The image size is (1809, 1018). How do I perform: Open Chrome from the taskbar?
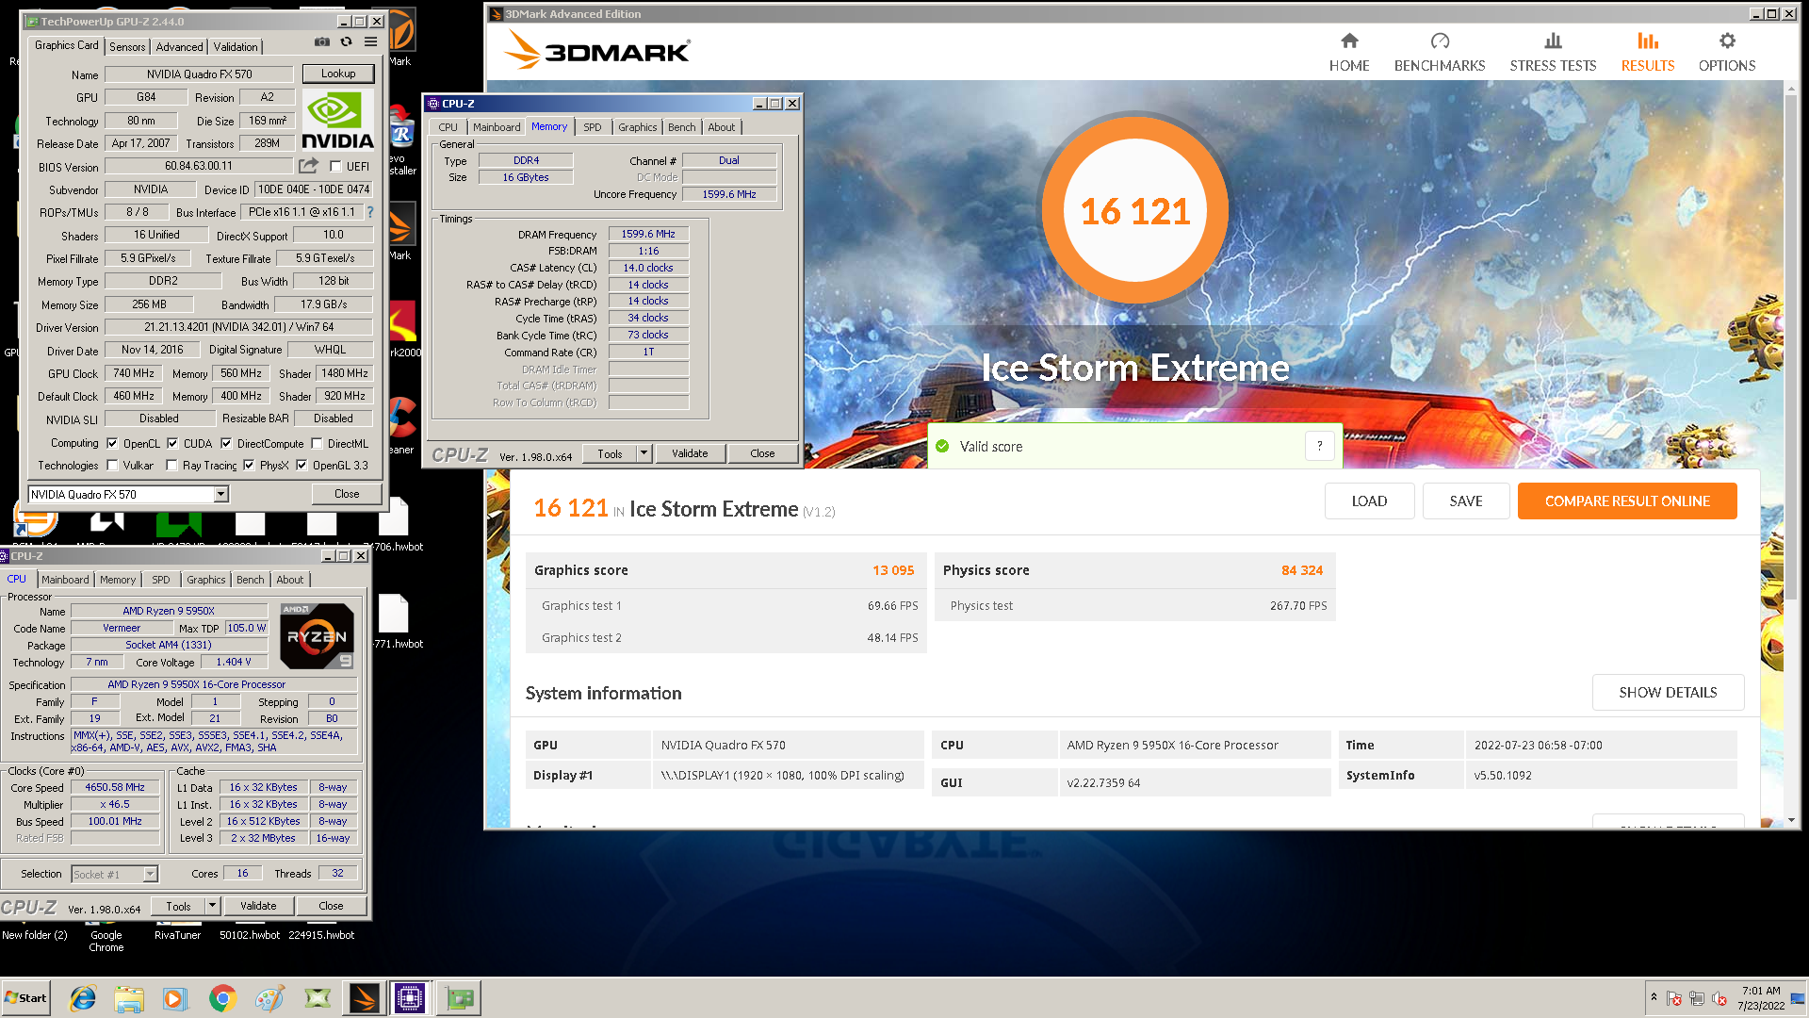222,998
